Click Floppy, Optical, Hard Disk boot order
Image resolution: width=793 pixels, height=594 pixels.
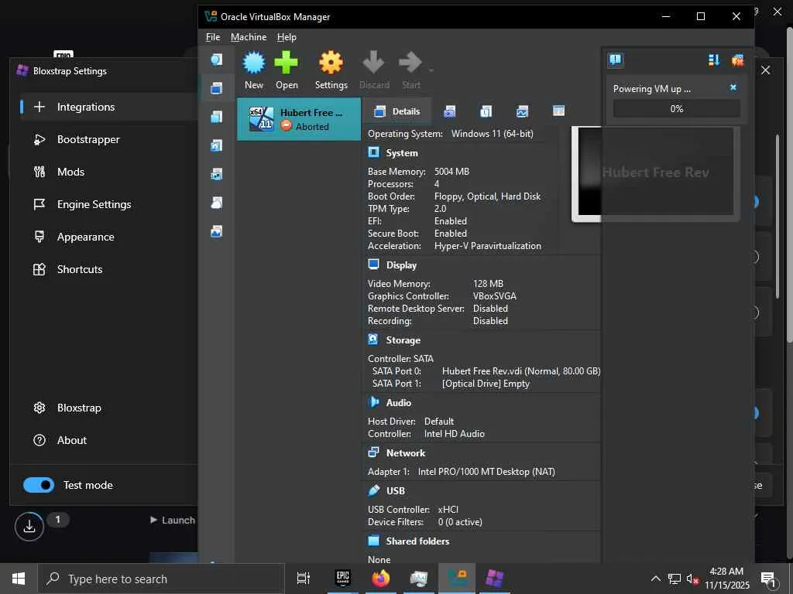487,196
